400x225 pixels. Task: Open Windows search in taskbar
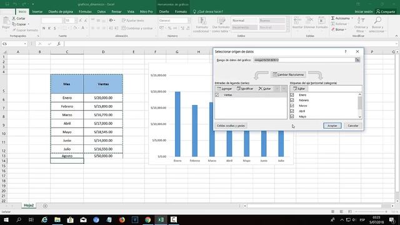(19, 219)
